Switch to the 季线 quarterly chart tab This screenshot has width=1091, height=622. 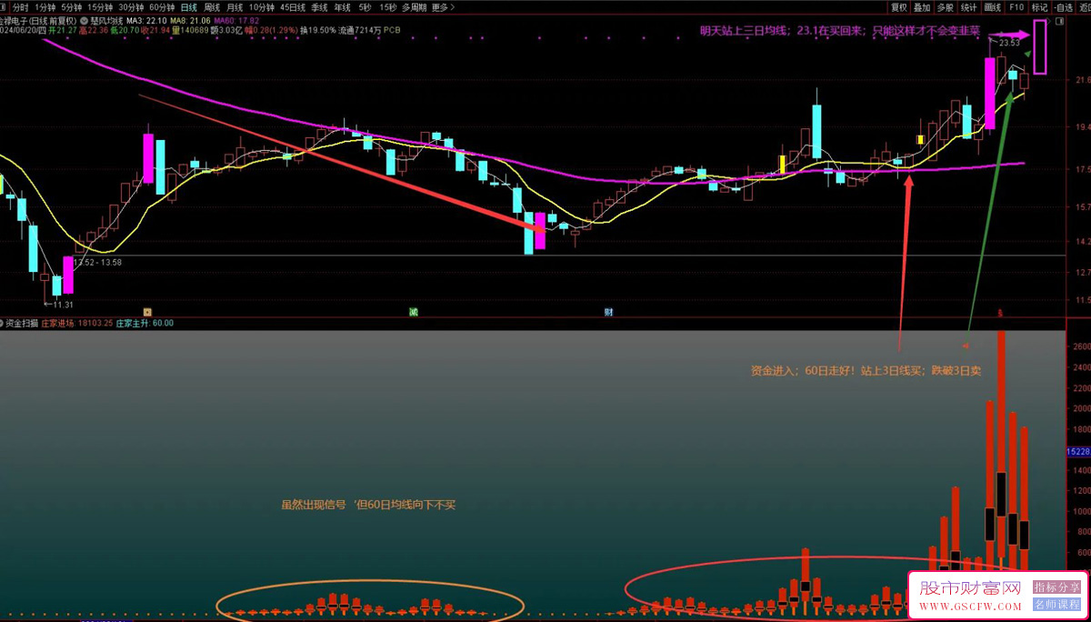pos(319,7)
